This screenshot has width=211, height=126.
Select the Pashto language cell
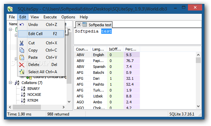coord(99,84)
